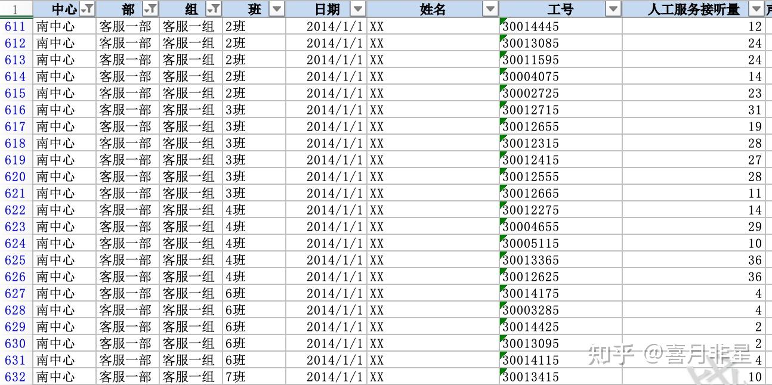Open the 人工服务接听量 column filter icon

click(x=756, y=9)
